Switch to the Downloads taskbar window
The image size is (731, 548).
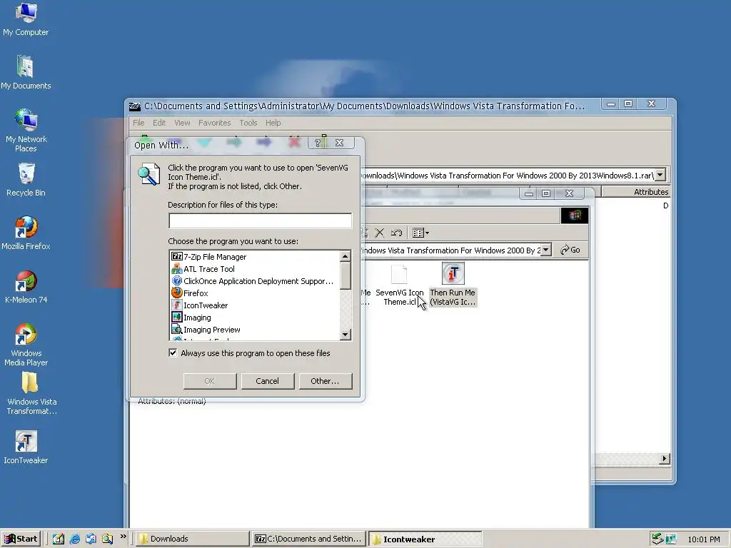[193, 539]
